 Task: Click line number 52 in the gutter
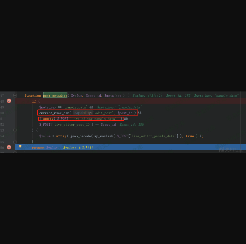(x=2, y=125)
